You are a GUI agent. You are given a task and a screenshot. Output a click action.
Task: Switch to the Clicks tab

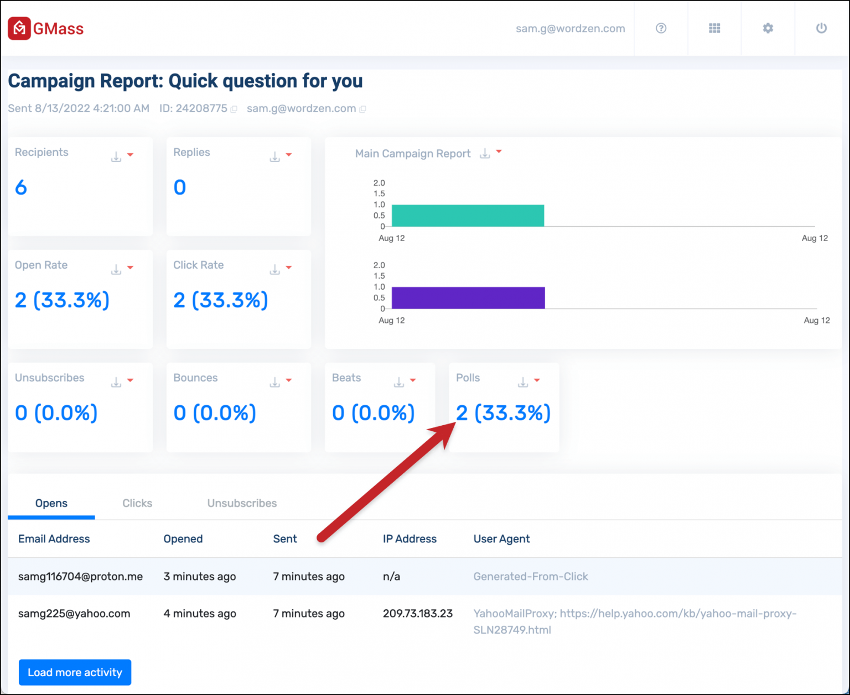coord(137,503)
